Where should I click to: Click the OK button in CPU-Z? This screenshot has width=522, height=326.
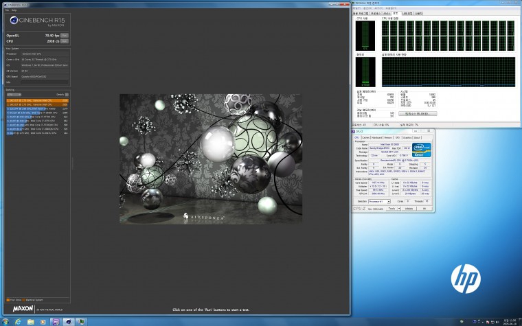point(424,209)
